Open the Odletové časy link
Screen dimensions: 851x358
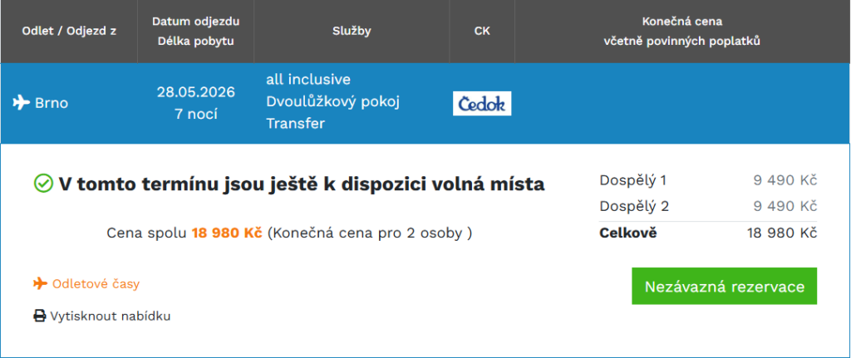pyautogui.click(x=96, y=284)
